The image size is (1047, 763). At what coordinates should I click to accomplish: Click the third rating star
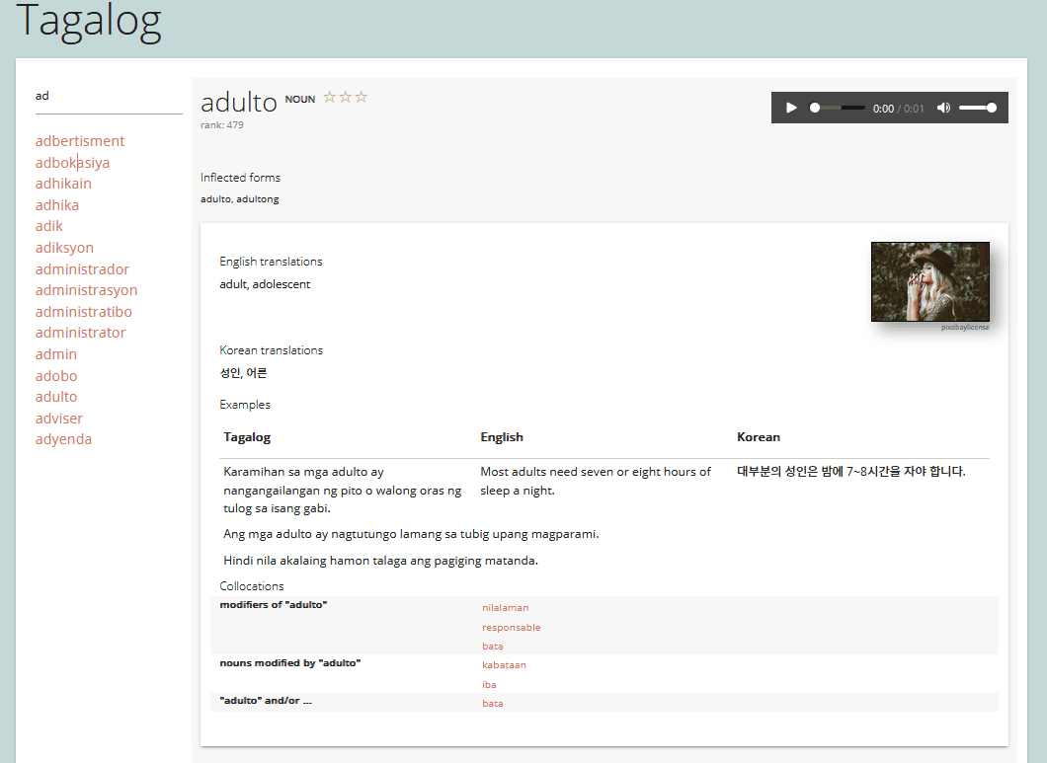point(362,97)
